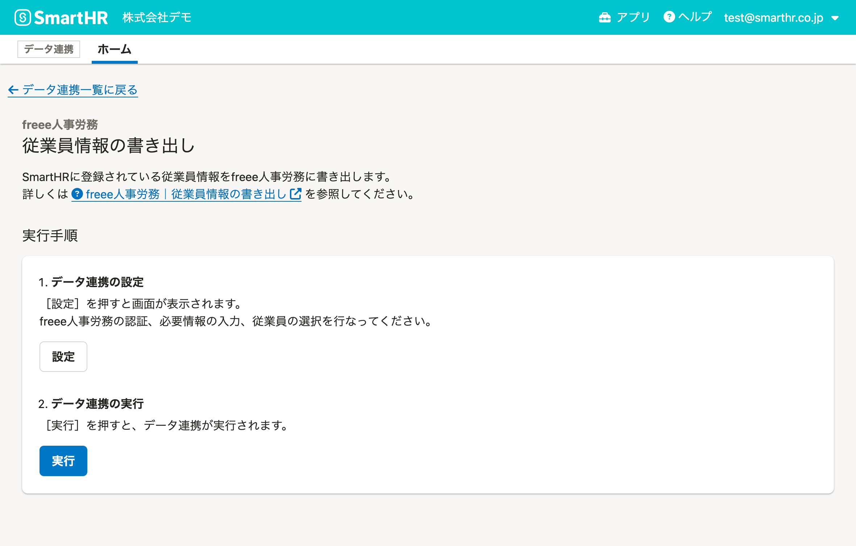The height and width of the screenshot is (546, 856).
Task: Click the 2. データ連携の実行 step title
Action: coord(91,404)
